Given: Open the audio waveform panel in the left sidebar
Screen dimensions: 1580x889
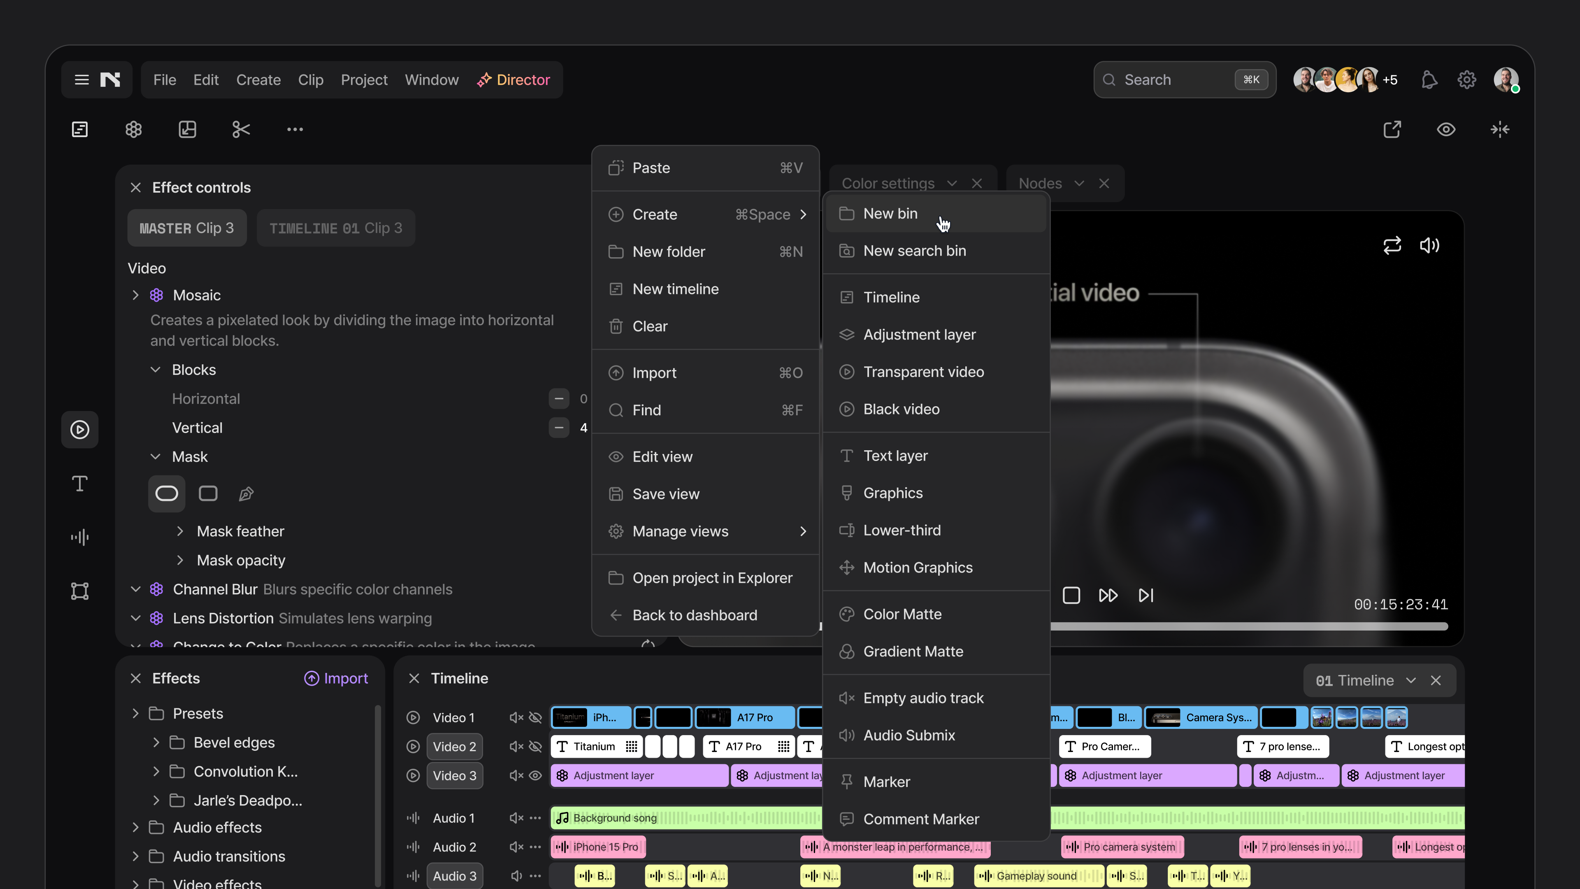Looking at the screenshot, I should [x=80, y=538].
